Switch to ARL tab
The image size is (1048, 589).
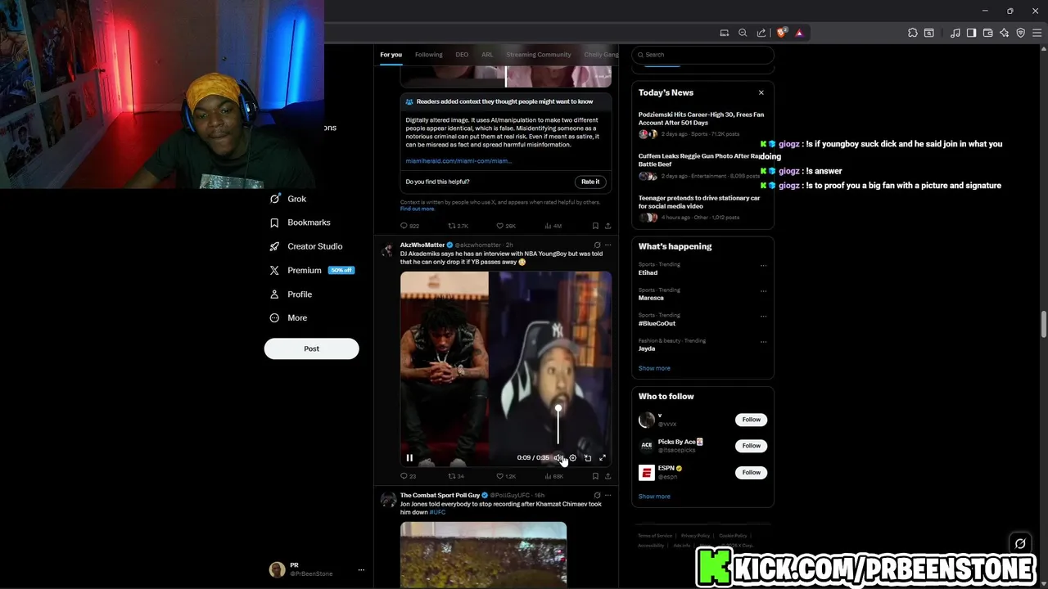click(x=487, y=55)
